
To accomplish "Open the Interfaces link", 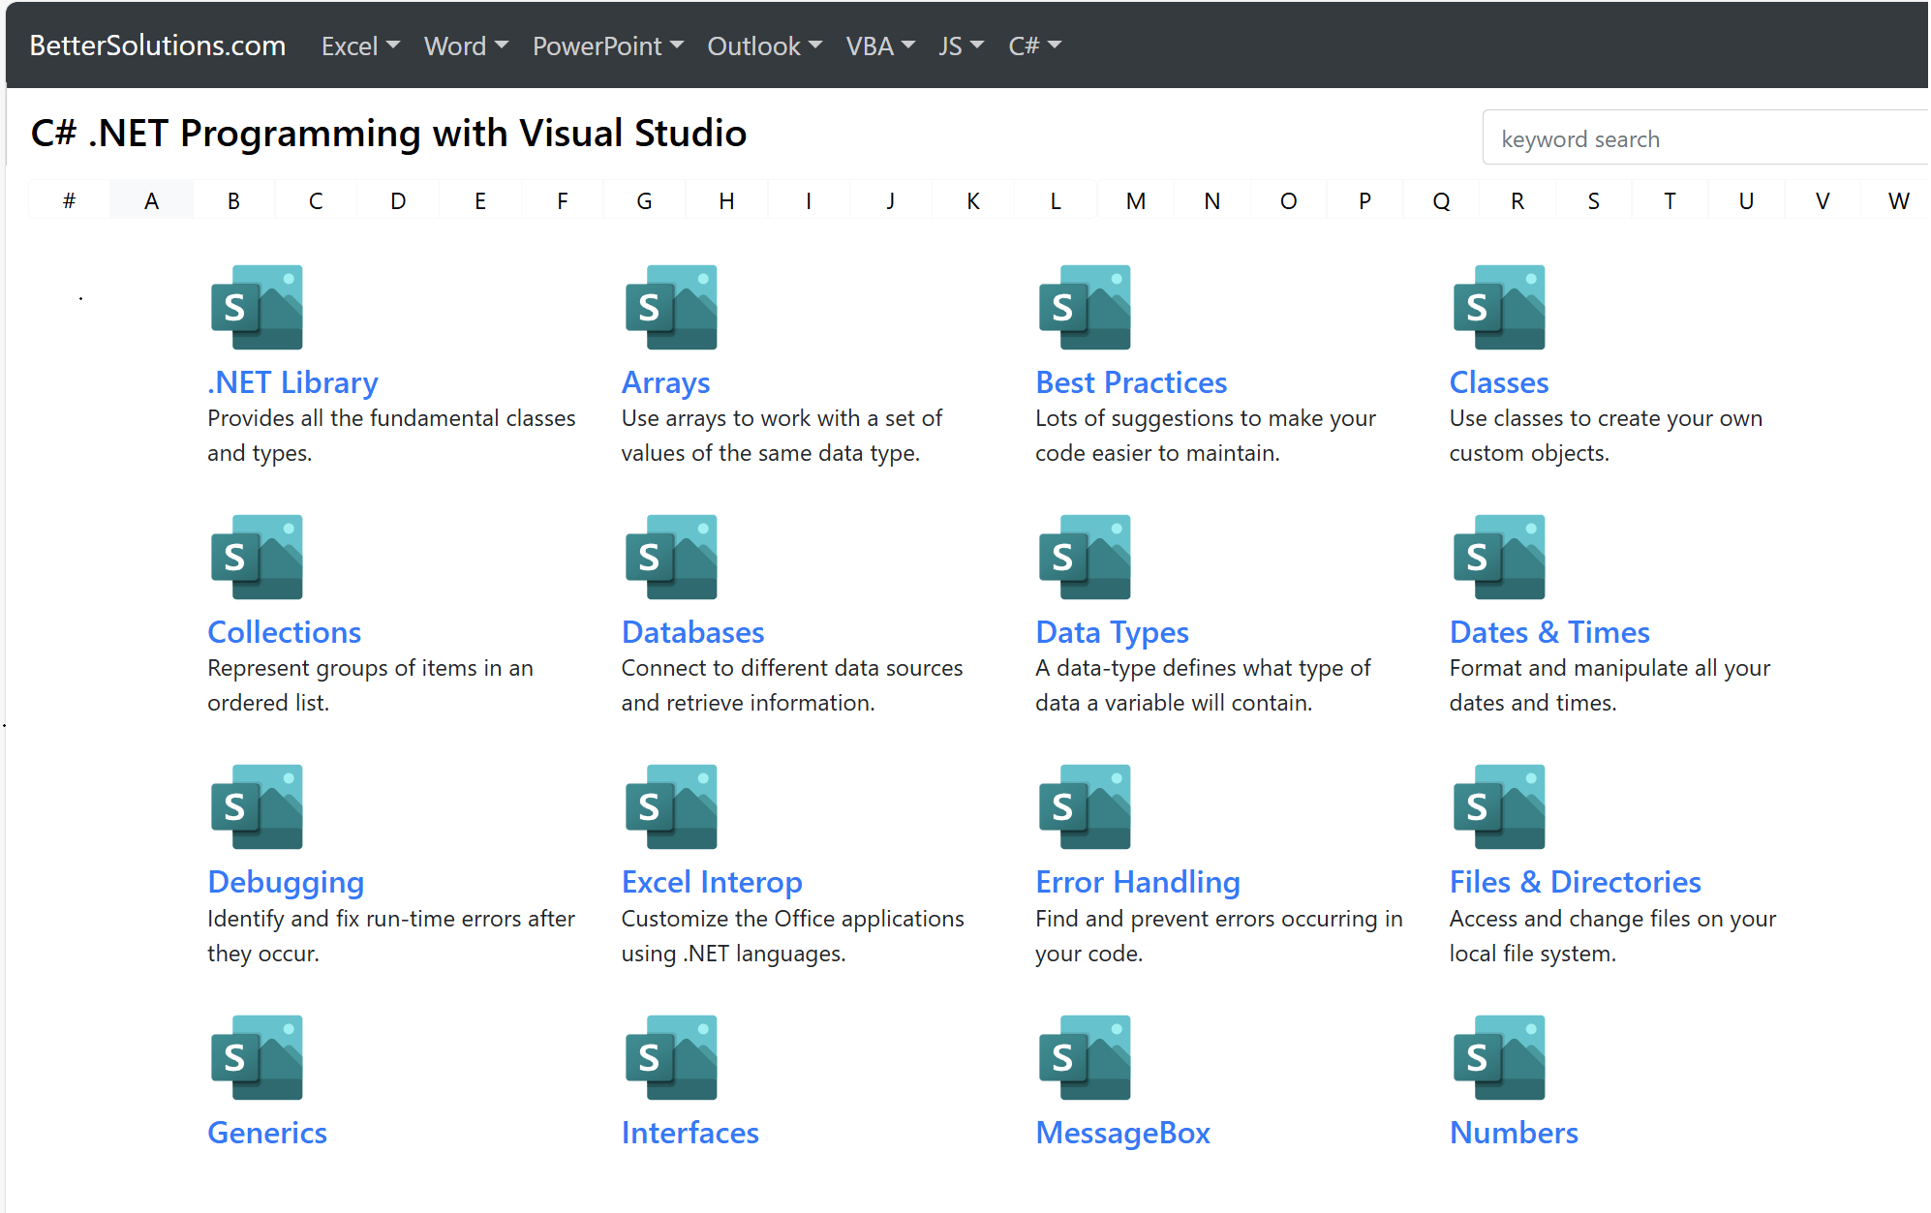I will click(690, 1133).
